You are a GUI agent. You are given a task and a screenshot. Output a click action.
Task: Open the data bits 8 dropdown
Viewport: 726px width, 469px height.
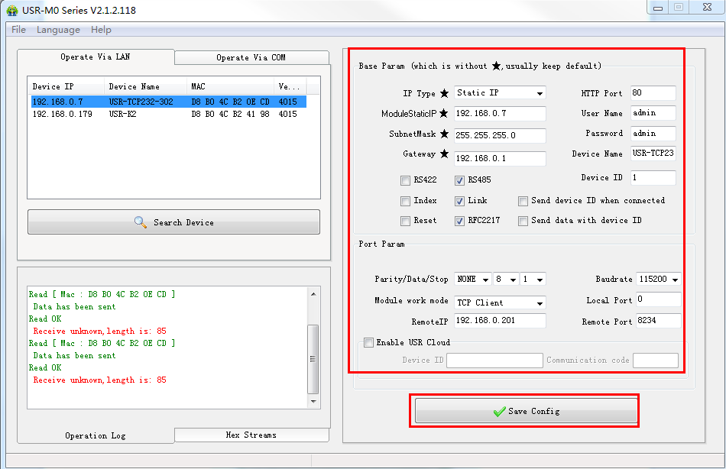coord(506,279)
